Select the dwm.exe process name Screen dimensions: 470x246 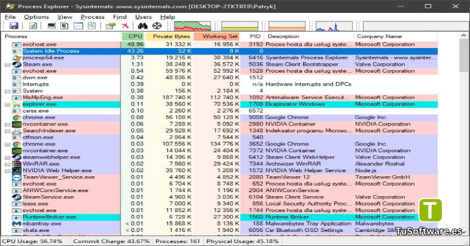point(35,78)
